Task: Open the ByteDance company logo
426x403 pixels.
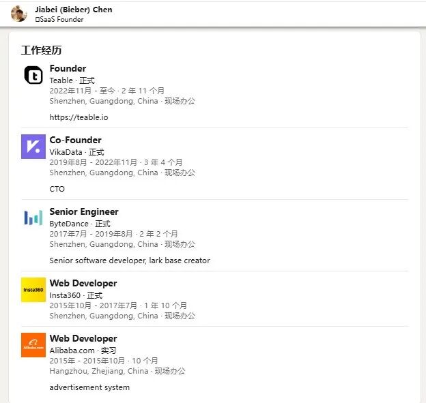Action: pyautogui.click(x=33, y=218)
